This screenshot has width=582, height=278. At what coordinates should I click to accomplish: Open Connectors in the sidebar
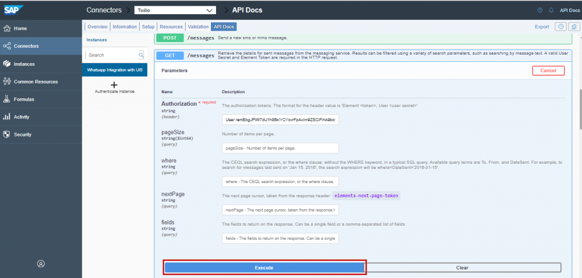click(x=41, y=46)
